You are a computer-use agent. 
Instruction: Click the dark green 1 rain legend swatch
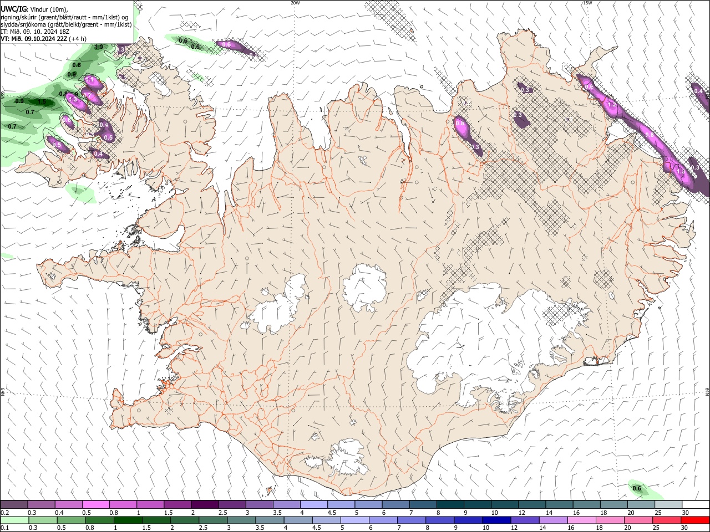pos(128,520)
